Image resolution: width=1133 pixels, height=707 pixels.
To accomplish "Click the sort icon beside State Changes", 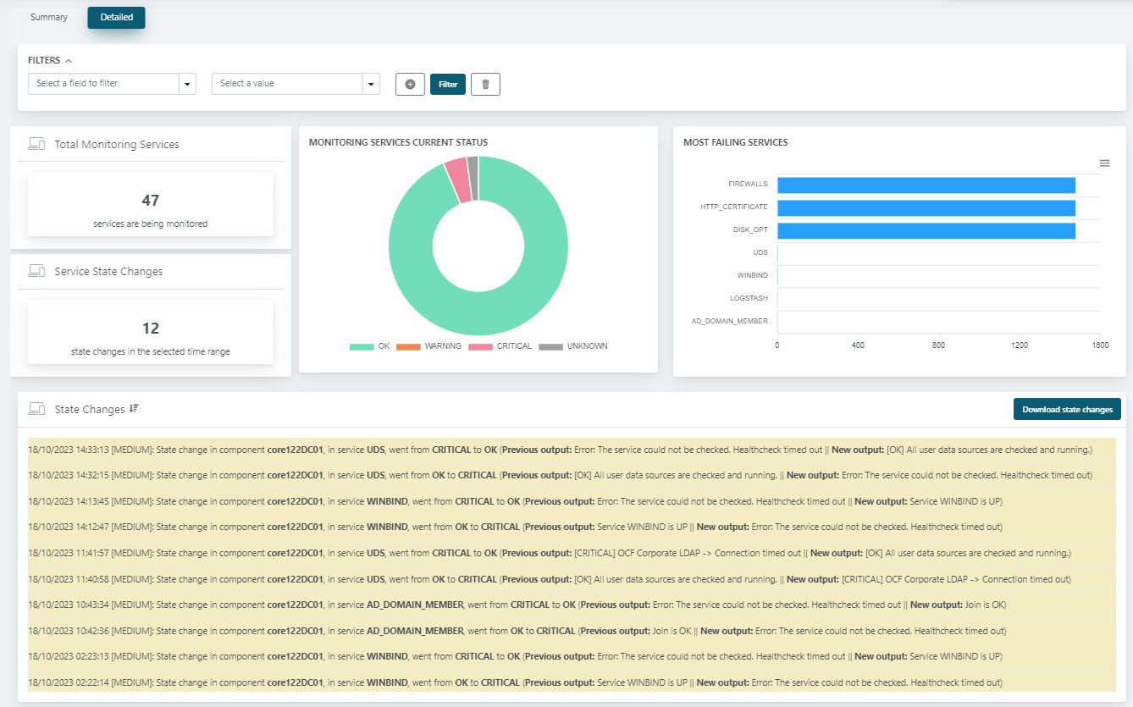I will click(x=134, y=409).
